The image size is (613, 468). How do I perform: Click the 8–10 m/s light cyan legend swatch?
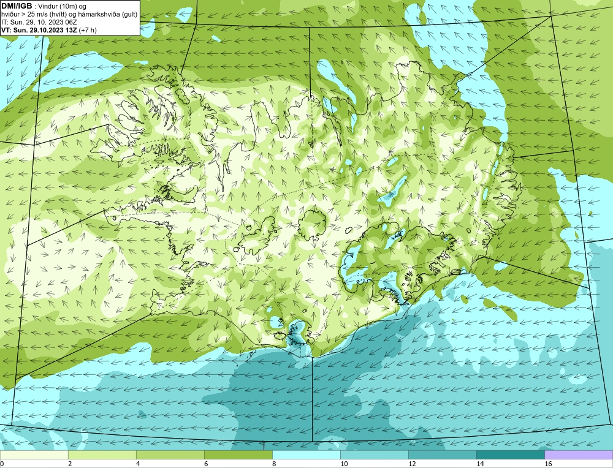(x=306, y=455)
